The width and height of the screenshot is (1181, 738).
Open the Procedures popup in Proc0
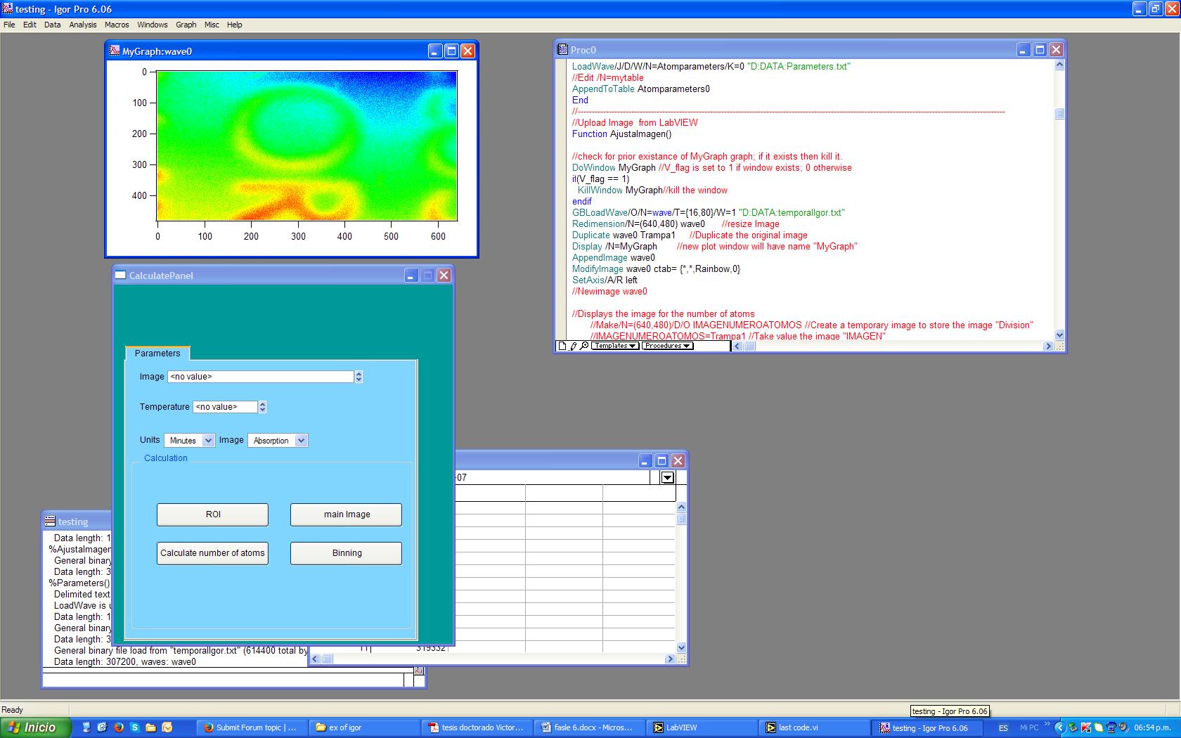point(668,346)
